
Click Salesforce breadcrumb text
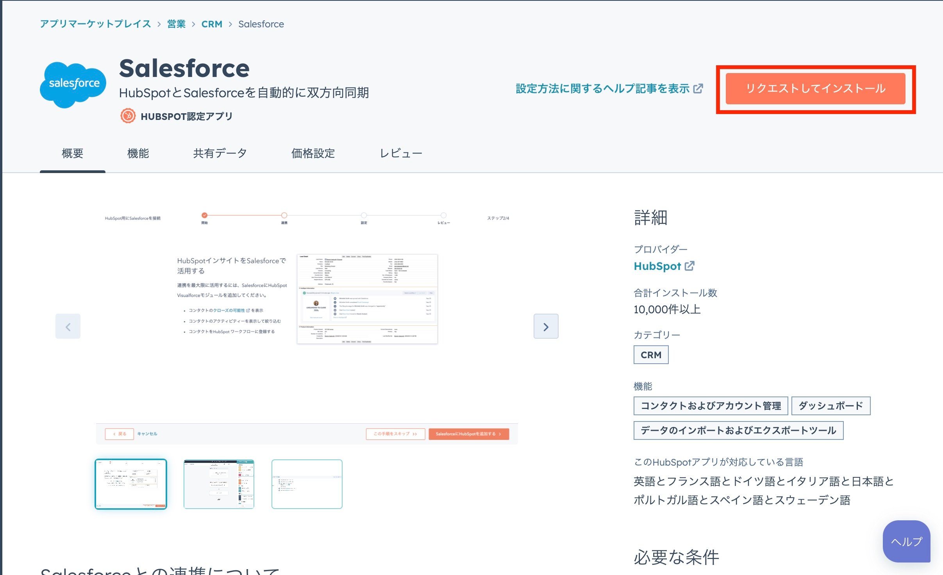pyautogui.click(x=261, y=24)
